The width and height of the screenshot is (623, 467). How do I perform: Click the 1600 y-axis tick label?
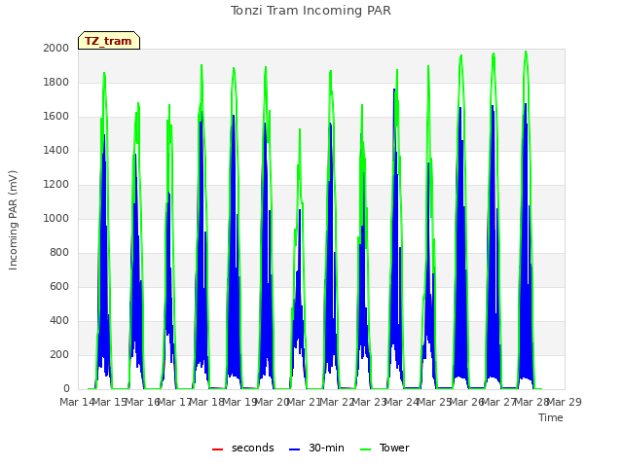(56, 117)
